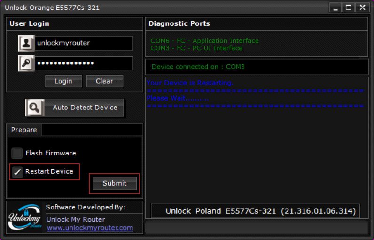374x240 pixels.
Task: Switch to the Prepare tab
Action: point(24,130)
